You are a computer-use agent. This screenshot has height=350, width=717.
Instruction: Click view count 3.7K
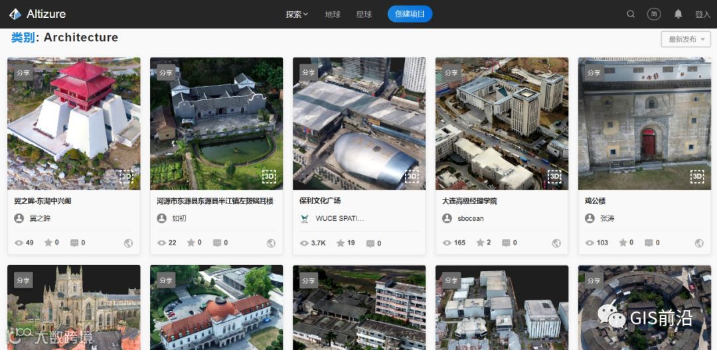(318, 243)
